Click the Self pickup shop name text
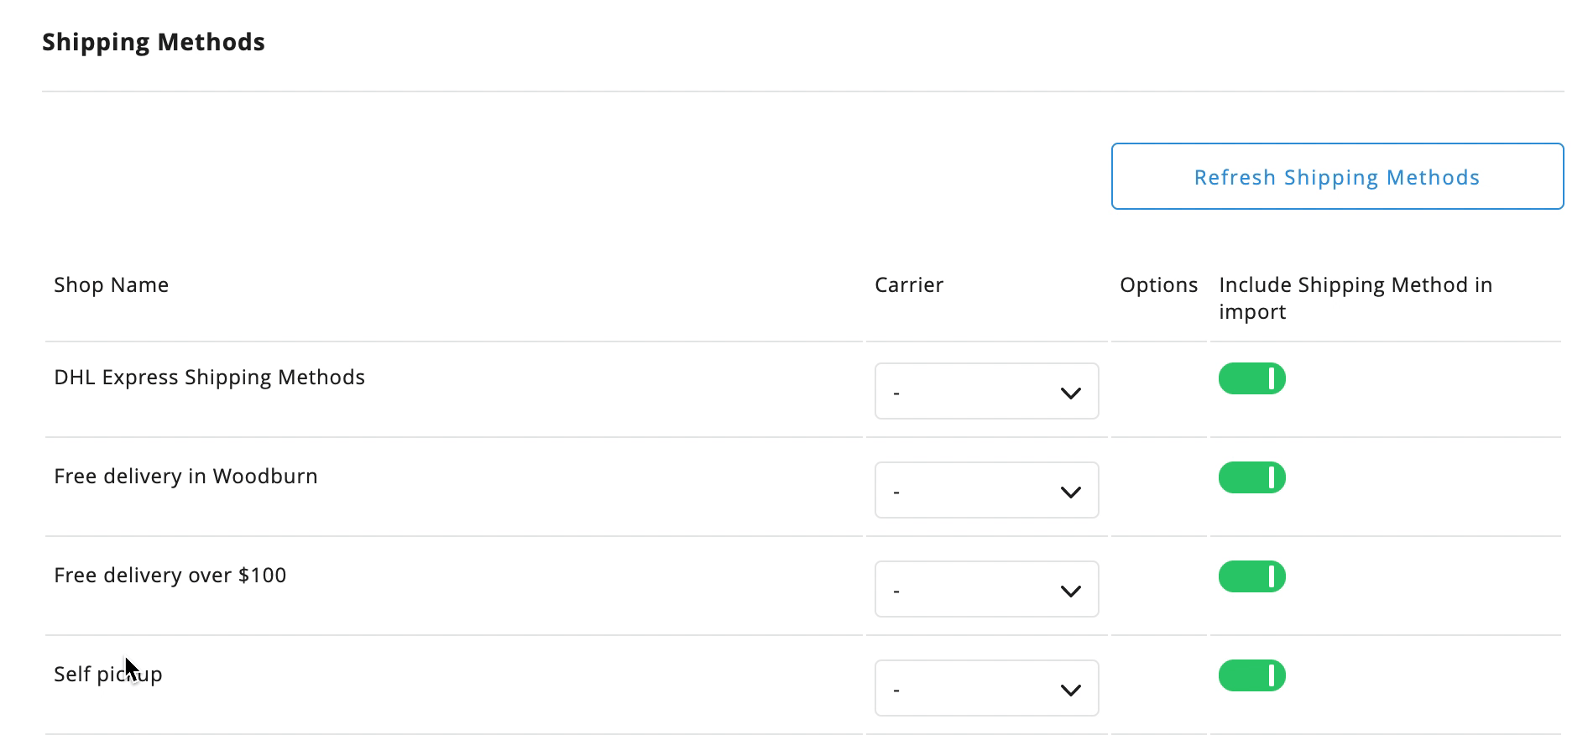The image size is (1588, 735). click(107, 673)
